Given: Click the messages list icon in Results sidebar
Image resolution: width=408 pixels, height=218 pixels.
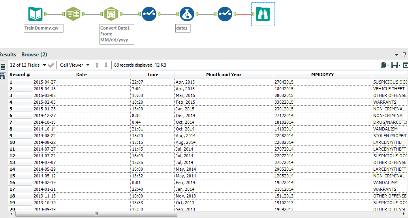Looking at the screenshot, I should pos(3,67).
